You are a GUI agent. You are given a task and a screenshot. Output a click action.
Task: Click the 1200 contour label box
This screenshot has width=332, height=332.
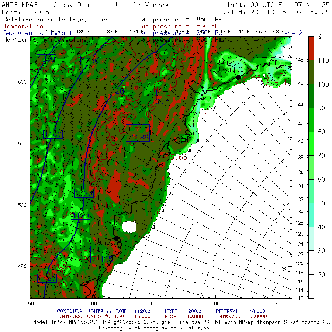46,59
